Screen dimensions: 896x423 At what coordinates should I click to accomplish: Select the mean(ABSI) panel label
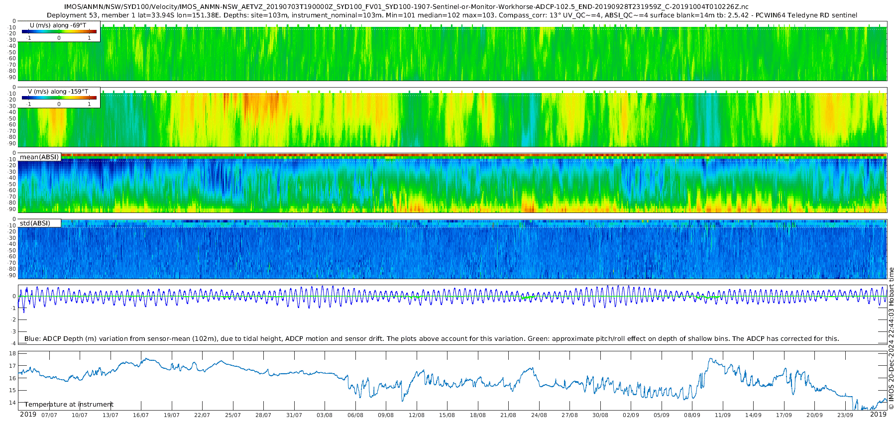pos(39,157)
